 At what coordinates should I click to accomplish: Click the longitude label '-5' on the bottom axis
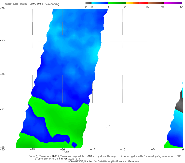tap(153, 149)
